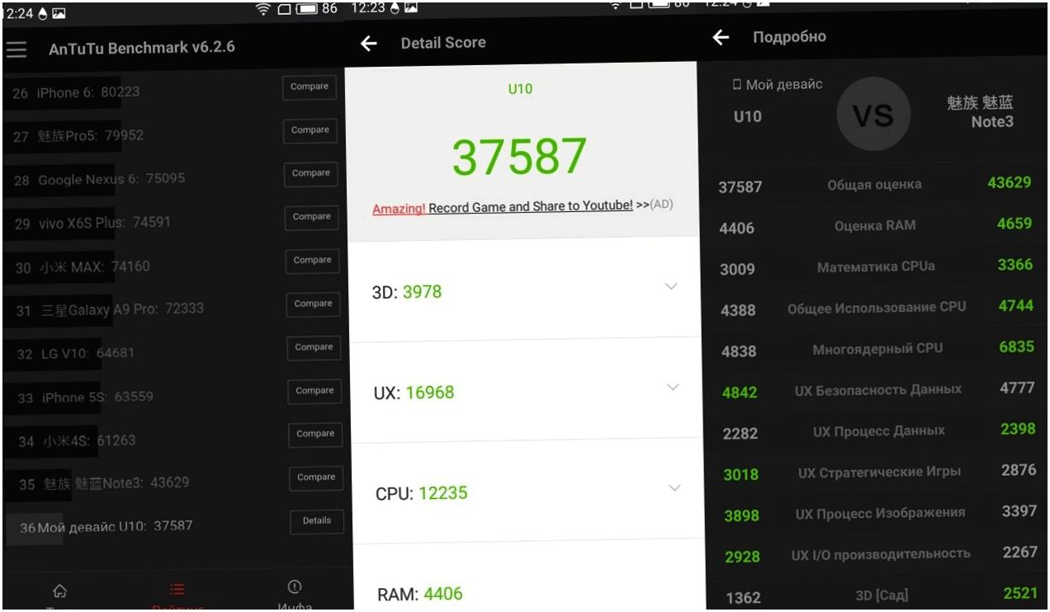
Task: Compare with 小米4S
Action: pos(315,434)
